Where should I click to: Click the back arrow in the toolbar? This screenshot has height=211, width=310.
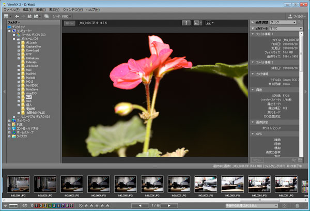17,17
